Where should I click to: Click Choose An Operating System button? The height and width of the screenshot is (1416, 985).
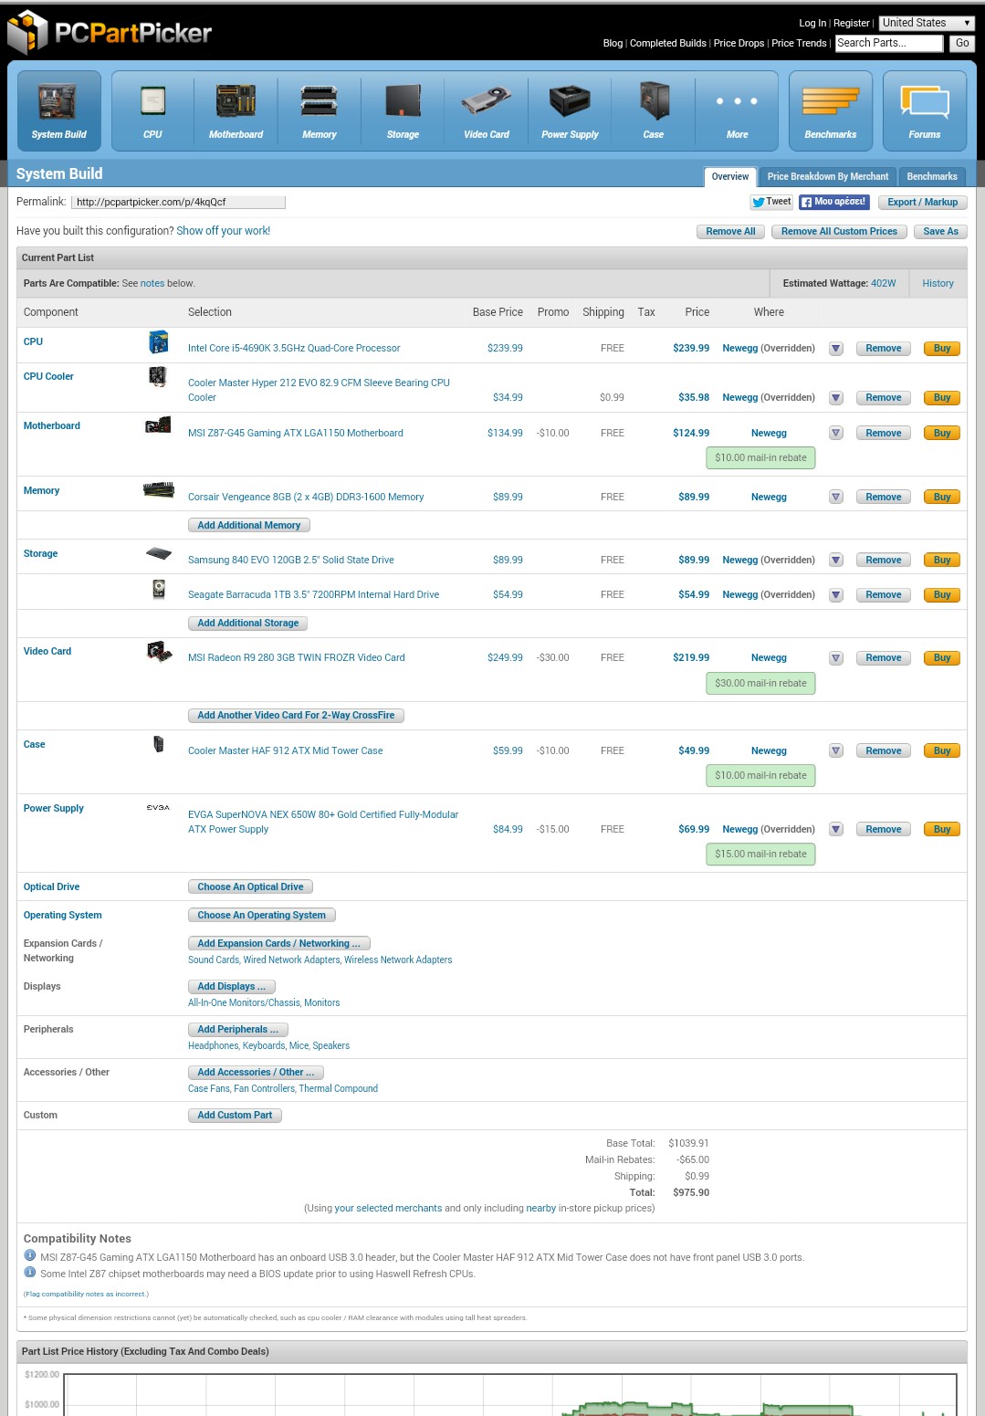(x=261, y=916)
